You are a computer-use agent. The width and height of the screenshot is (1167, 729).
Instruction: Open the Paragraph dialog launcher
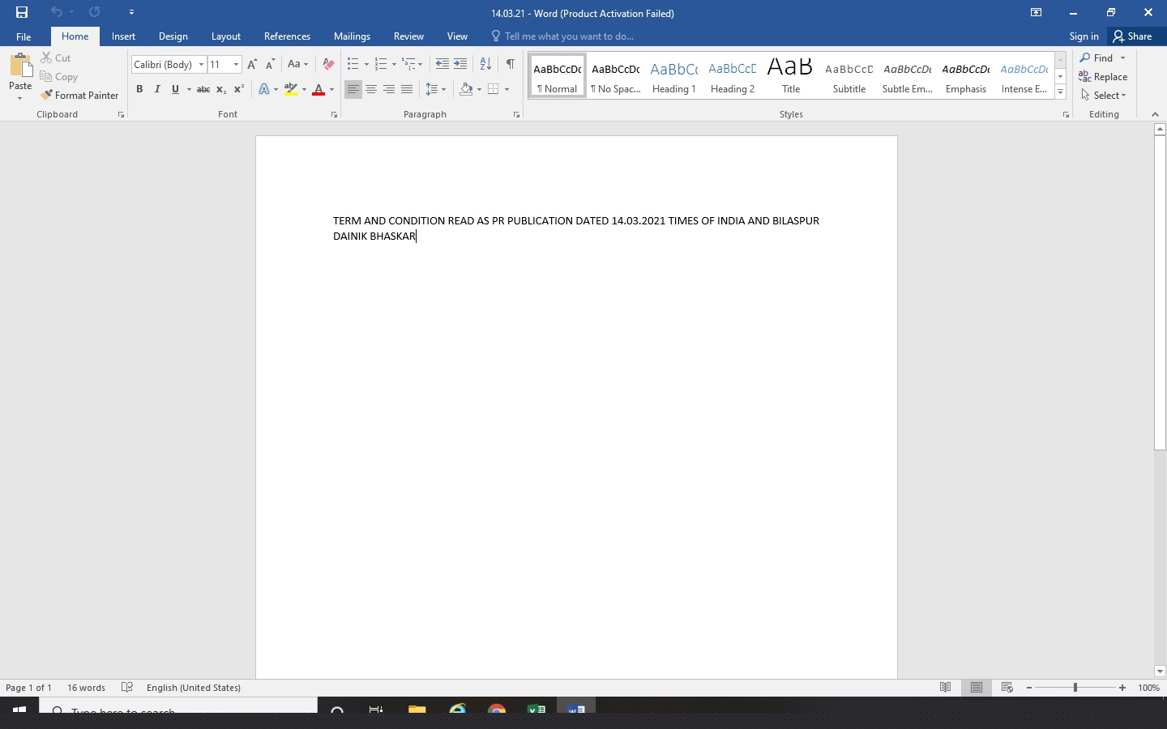tap(516, 115)
